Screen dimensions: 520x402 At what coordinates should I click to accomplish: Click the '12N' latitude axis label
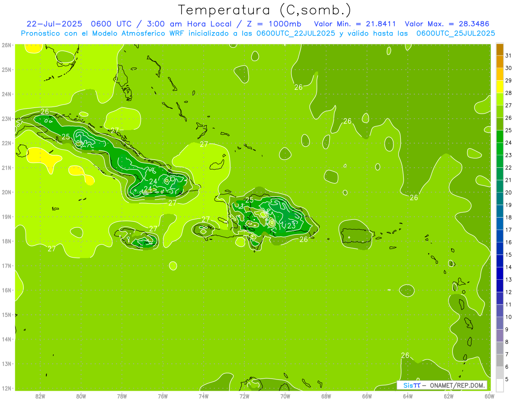coord(6,388)
